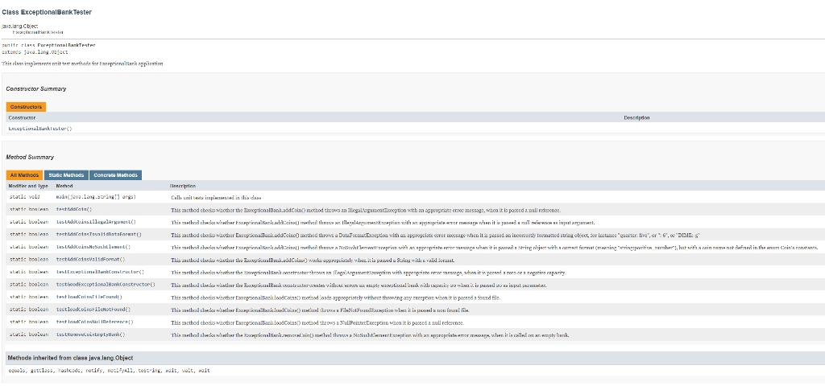Click the inherited getClass method

(x=41, y=371)
